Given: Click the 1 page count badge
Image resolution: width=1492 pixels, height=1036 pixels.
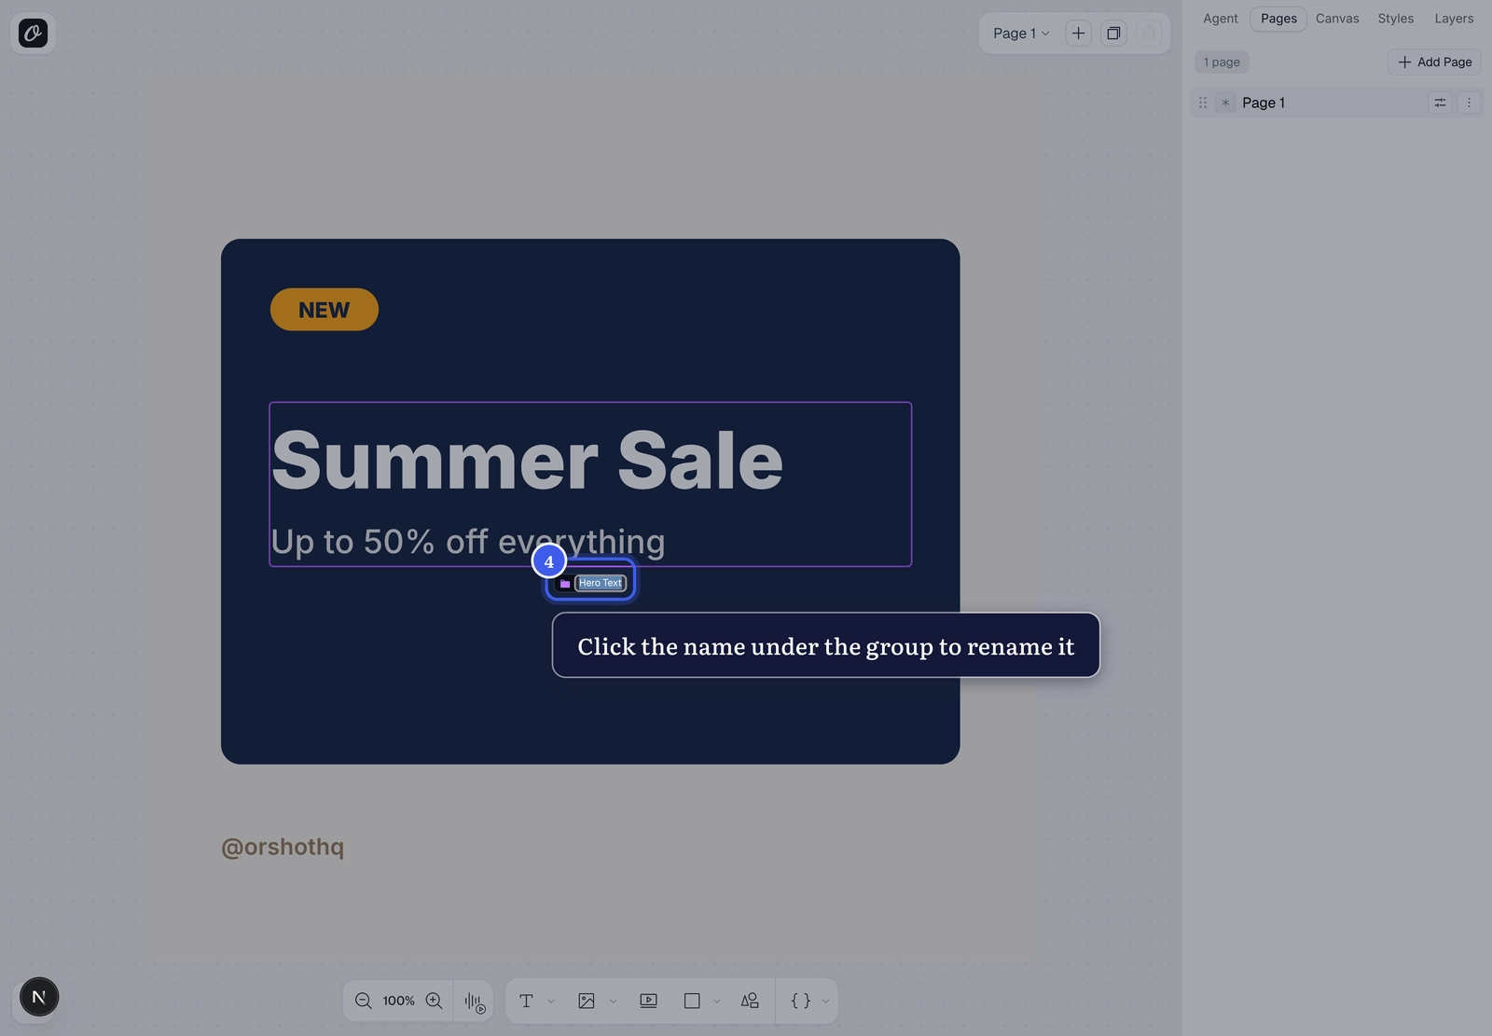Looking at the screenshot, I should point(1222,62).
